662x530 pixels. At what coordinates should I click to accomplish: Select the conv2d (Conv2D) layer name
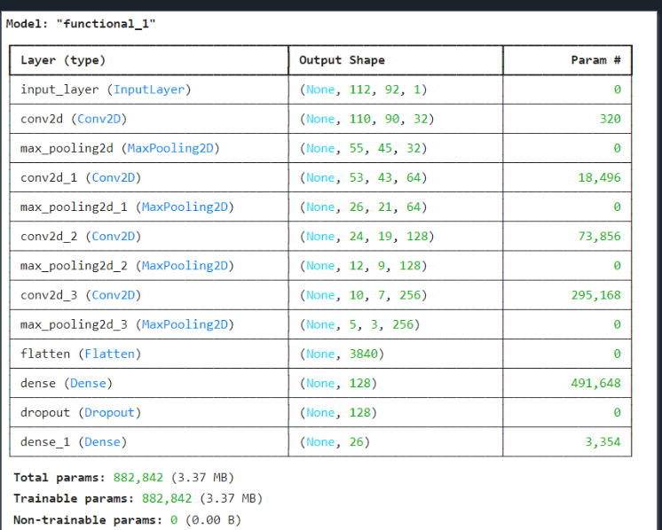pyautogui.click(x=74, y=119)
